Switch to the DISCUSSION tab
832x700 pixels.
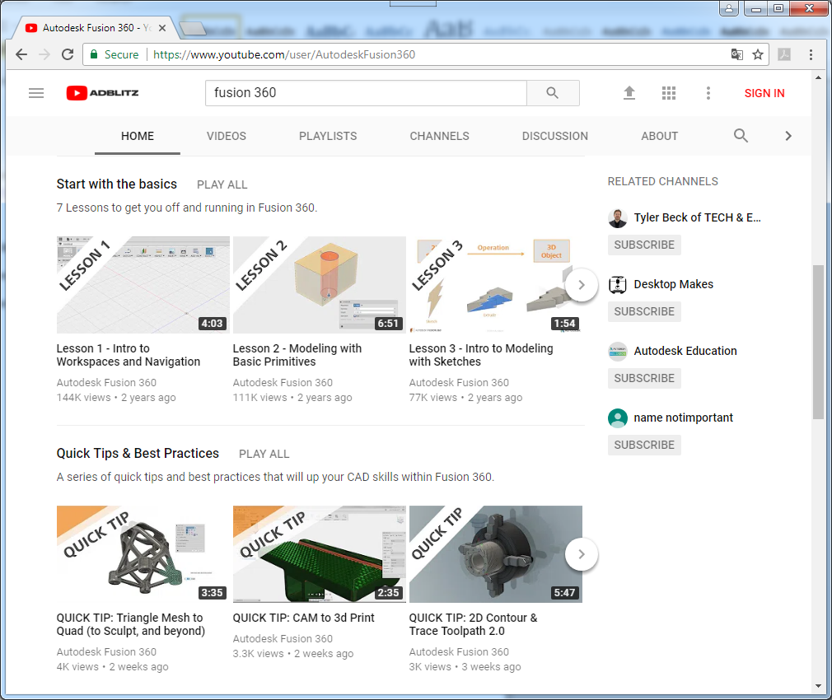(555, 136)
